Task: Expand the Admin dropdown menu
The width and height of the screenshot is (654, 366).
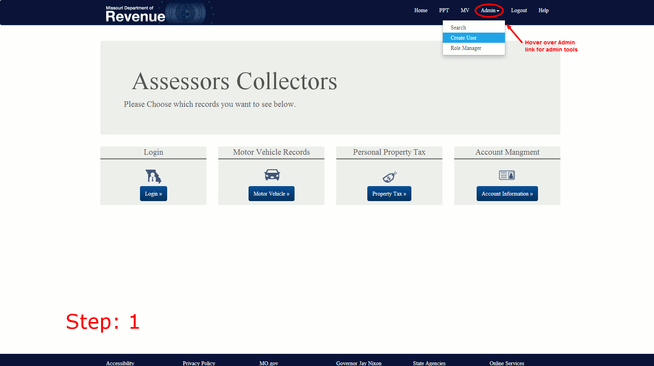Action: (x=489, y=11)
